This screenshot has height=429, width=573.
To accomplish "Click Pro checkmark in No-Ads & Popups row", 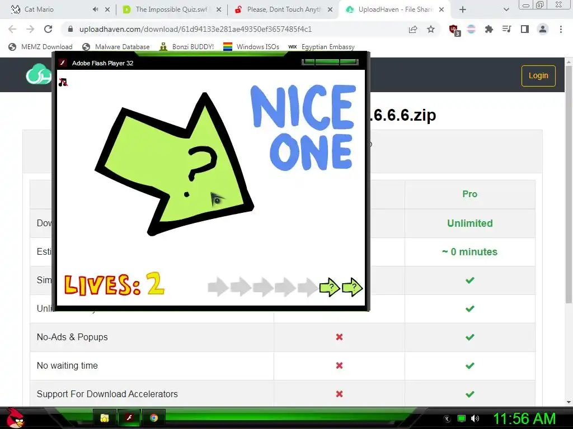I will pyautogui.click(x=469, y=337).
